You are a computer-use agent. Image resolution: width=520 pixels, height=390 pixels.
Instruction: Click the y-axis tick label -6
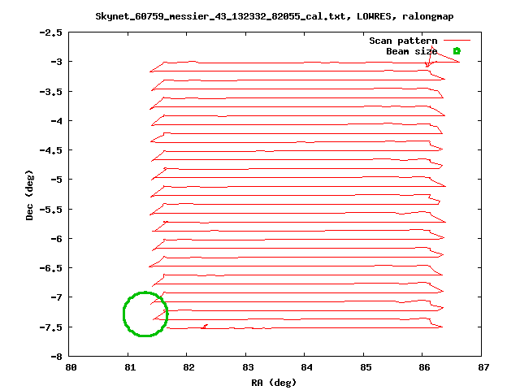(x=56, y=239)
